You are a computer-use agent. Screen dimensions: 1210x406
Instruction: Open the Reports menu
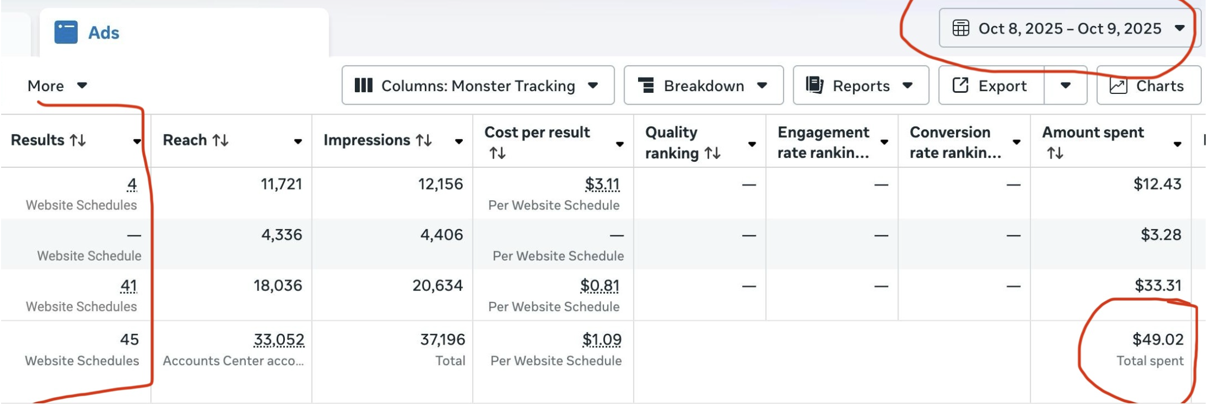(x=861, y=85)
